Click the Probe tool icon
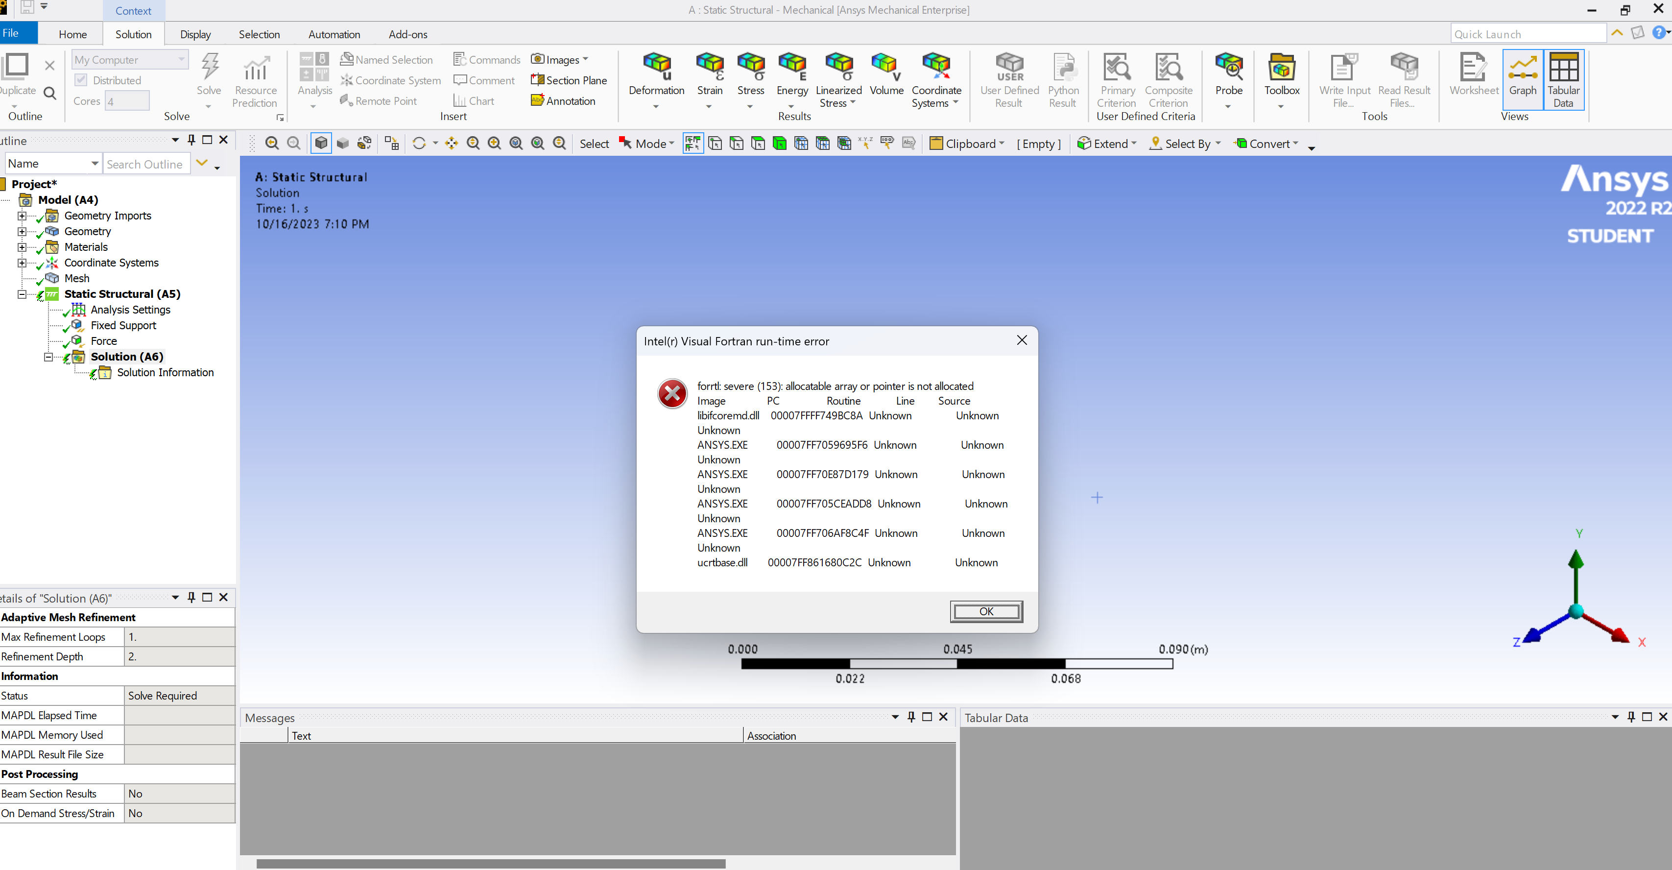Screen dimensions: 1672x870 1228,67
